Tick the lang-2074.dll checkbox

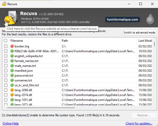click(6, 95)
